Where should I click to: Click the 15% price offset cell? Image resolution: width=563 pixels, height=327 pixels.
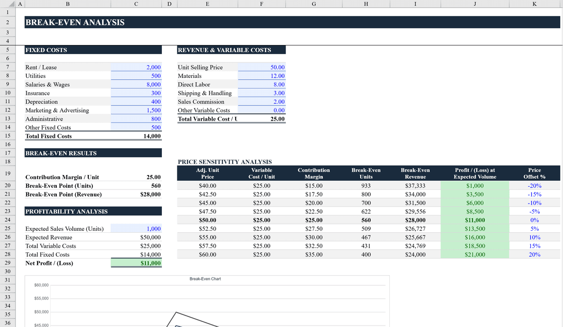534,246
